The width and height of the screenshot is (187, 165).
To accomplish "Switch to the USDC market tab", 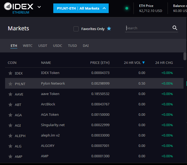I will click(x=58, y=46).
